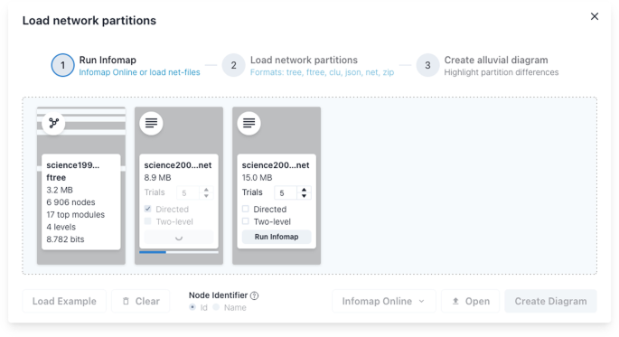Toggle Directed checkbox on 8.9 MB card
The height and width of the screenshot is (337, 619).
[x=147, y=209]
